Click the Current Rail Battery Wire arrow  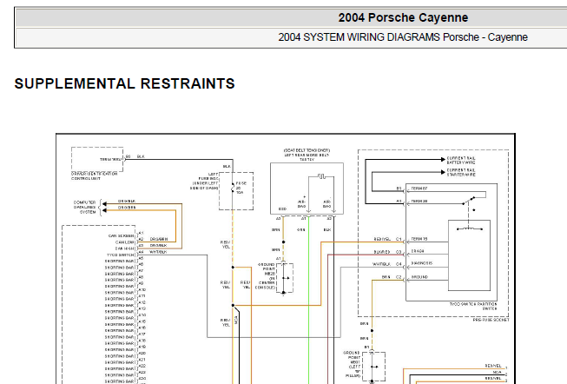(x=443, y=159)
